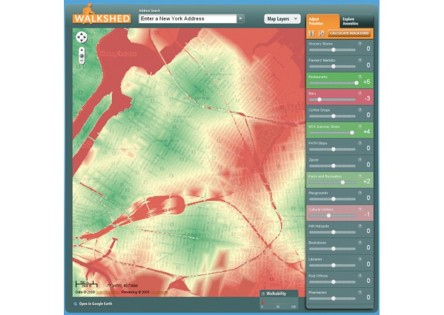Click the Calculate Walkshed button
The width and height of the screenshot is (444, 315).
(x=349, y=33)
